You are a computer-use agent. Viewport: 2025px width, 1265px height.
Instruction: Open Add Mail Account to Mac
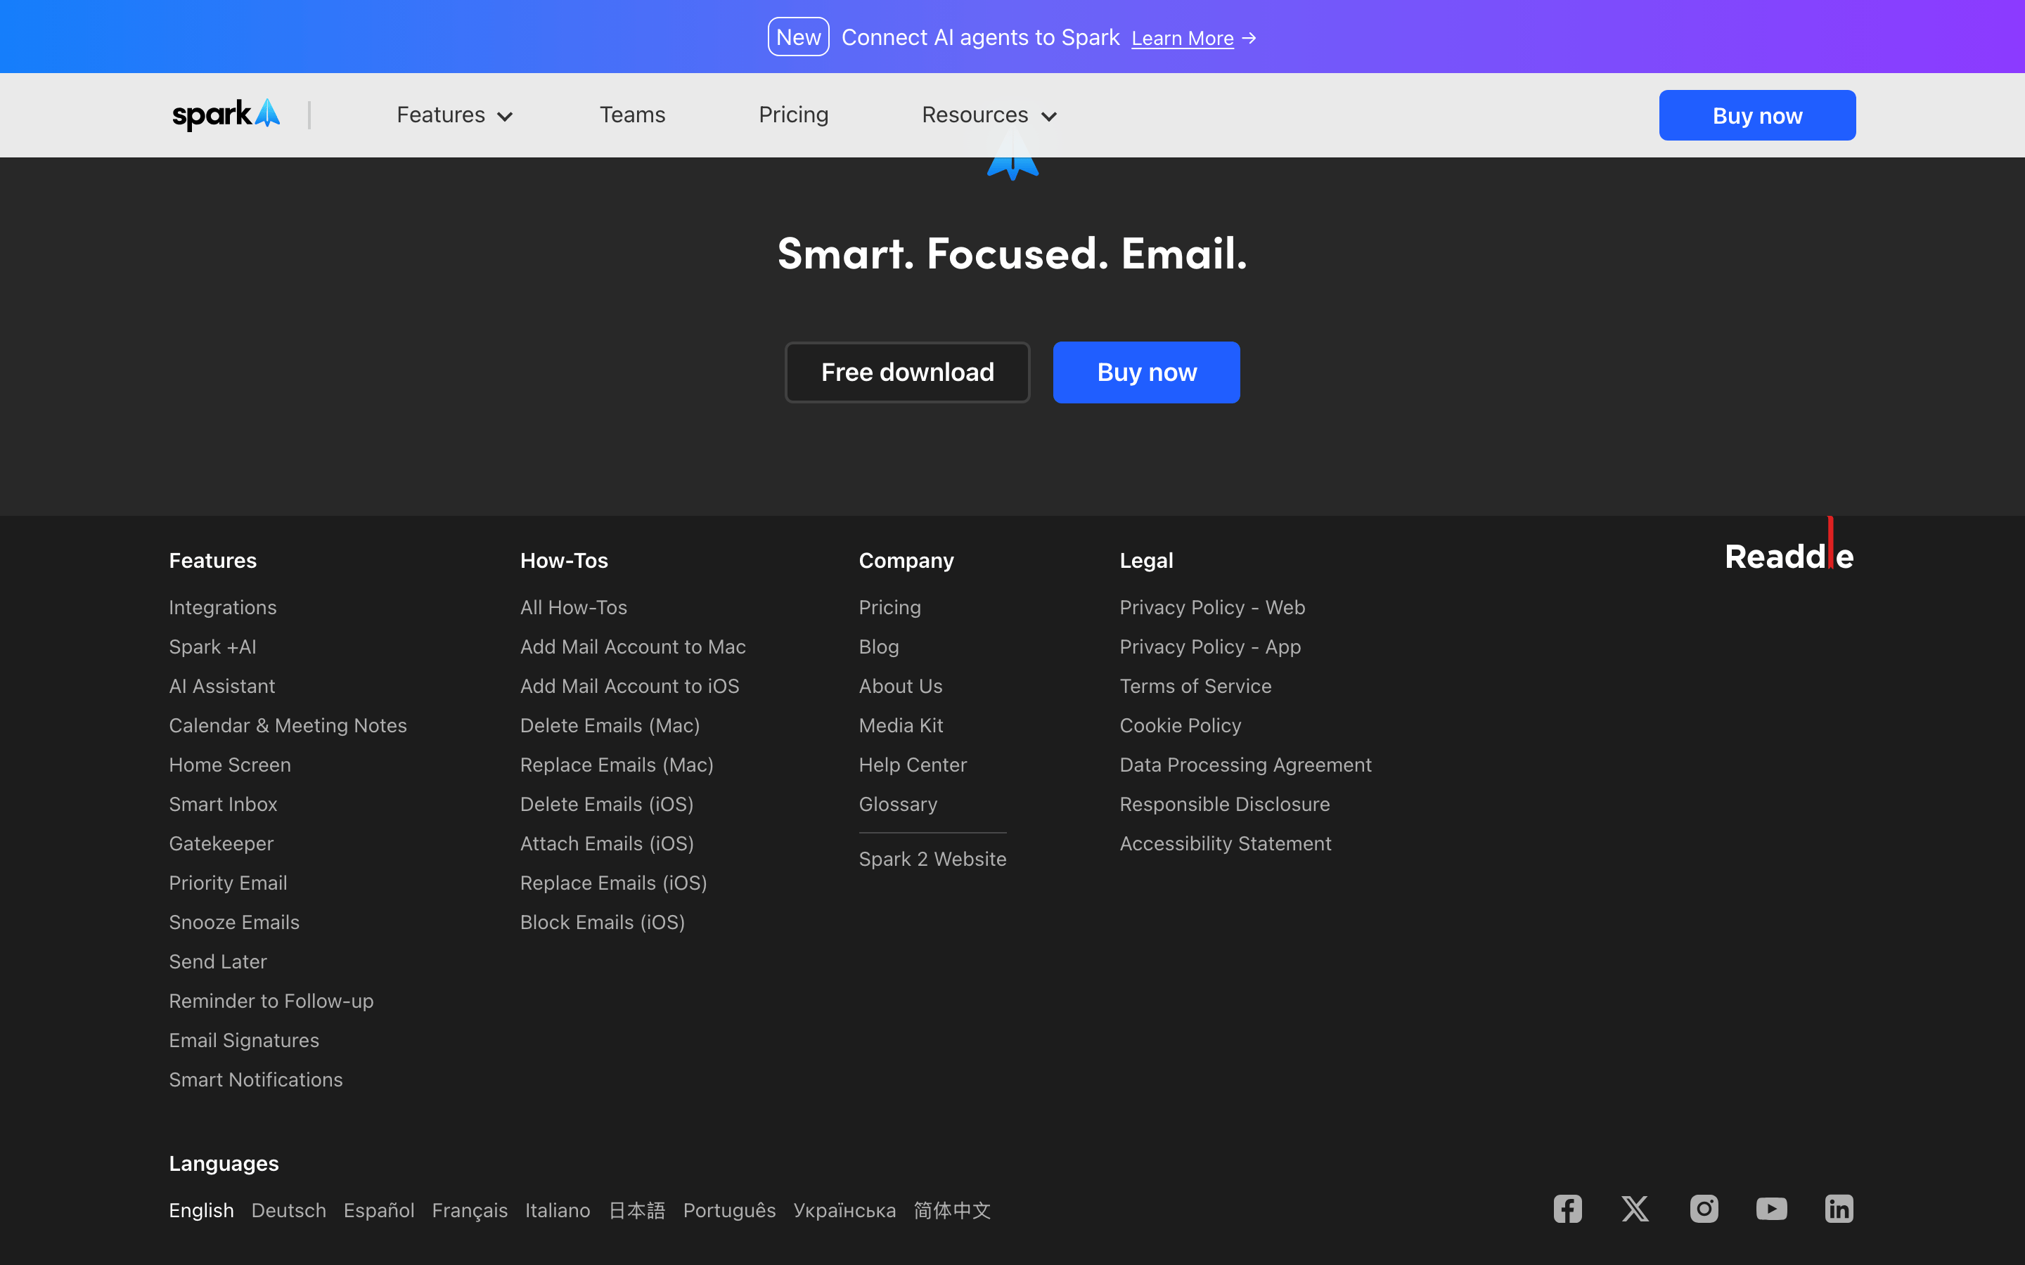click(633, 647)
